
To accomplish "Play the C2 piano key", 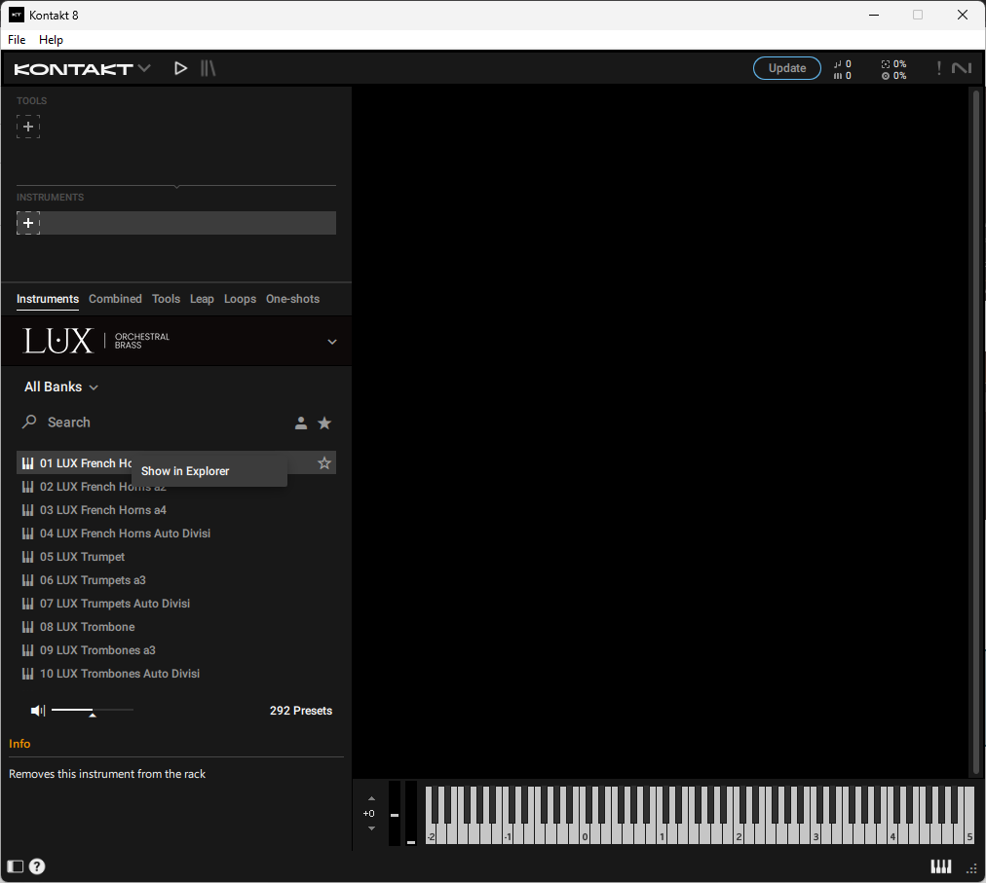I will 739,836.
